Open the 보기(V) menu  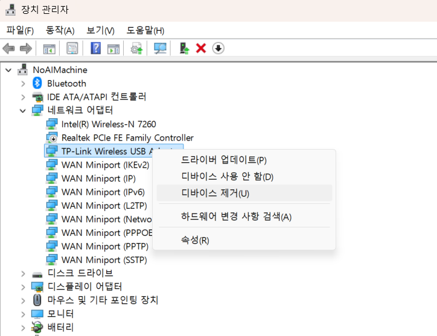(100, 30)
